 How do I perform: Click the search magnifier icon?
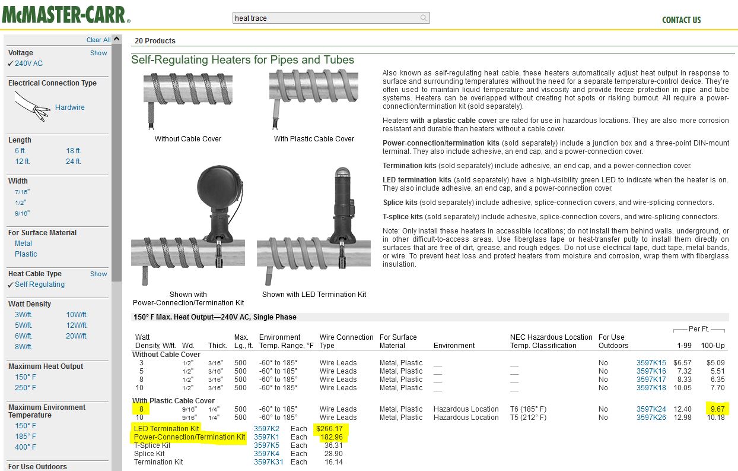coord(424,18)
